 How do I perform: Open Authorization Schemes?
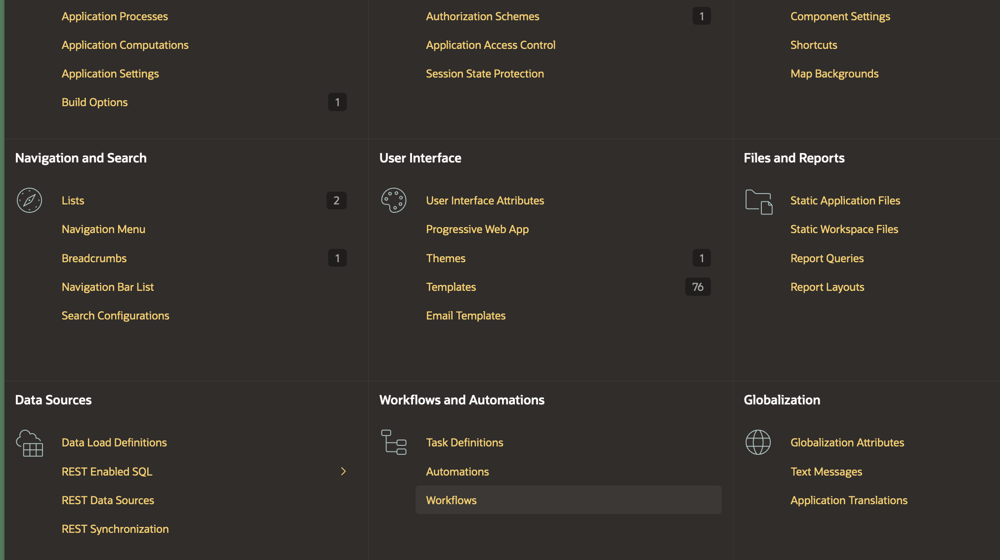pos(482,16)
